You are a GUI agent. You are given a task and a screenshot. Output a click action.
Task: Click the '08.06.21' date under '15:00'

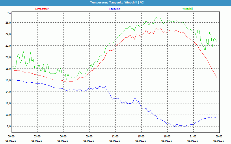[x=141, y=141]
